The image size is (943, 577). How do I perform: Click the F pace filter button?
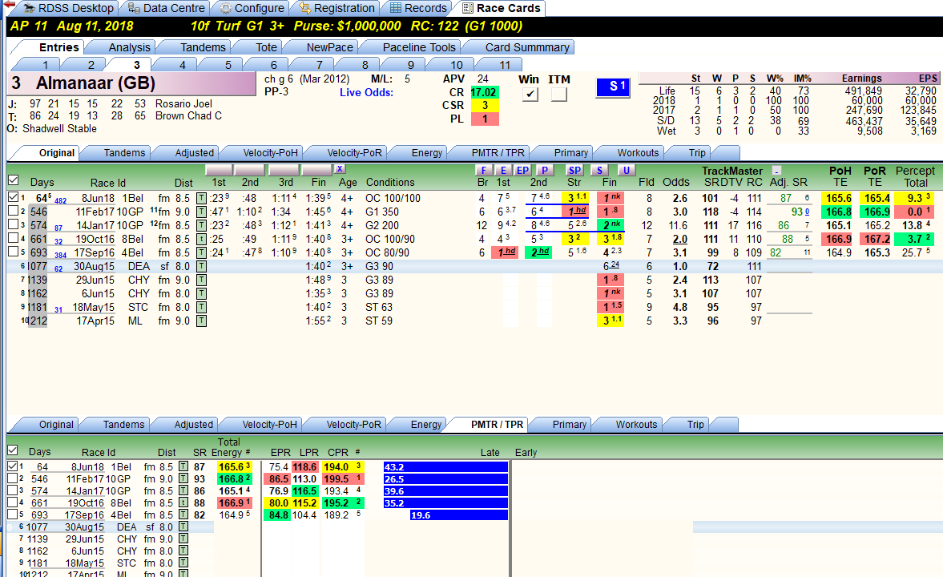(x=483, y=170)
